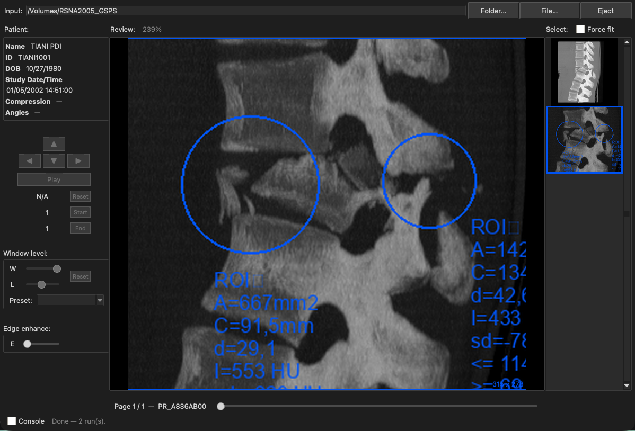This screenshot has width=635, height=431.
Task: Click the patient name TIANI PDI
Action: (x=46, y=46)
